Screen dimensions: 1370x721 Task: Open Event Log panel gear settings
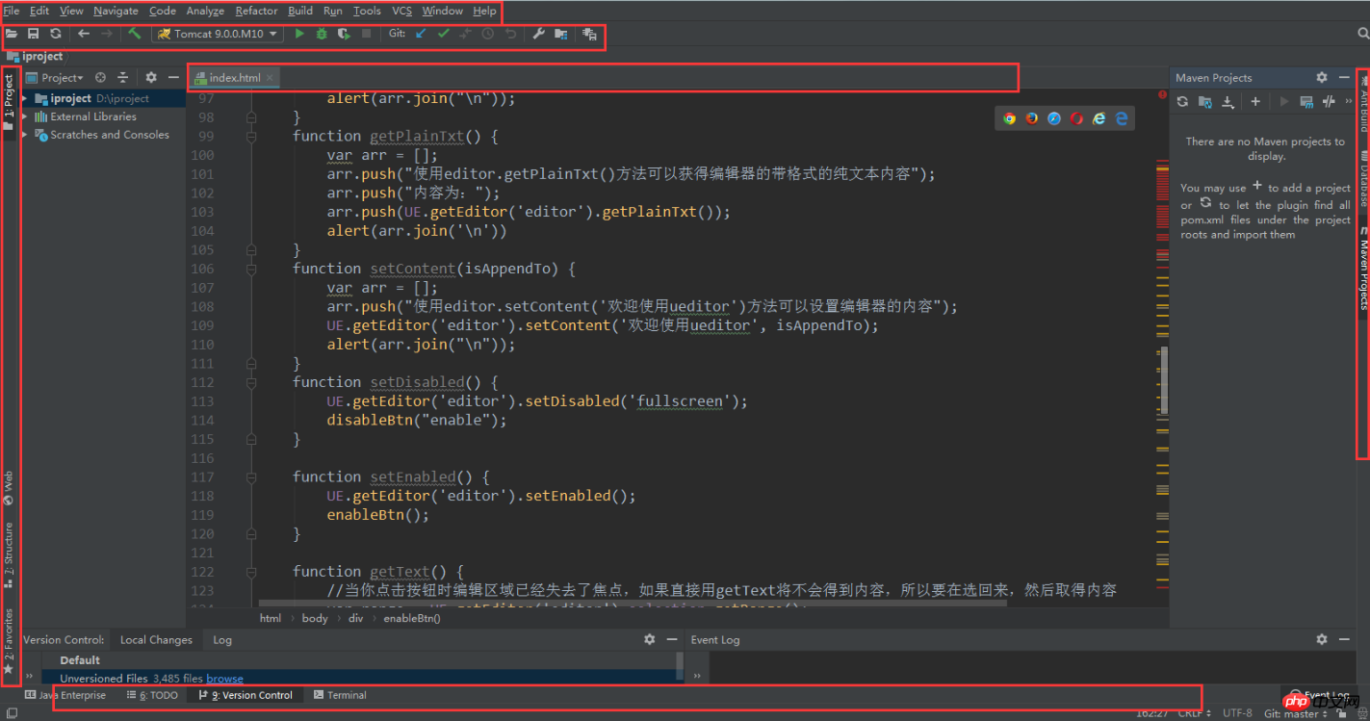[x=1322, y=639]
